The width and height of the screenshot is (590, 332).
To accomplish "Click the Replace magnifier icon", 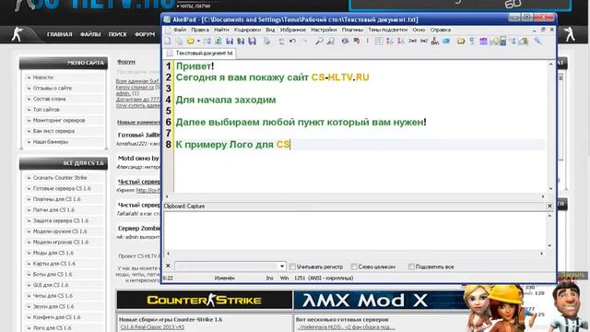I will [330, 41].
